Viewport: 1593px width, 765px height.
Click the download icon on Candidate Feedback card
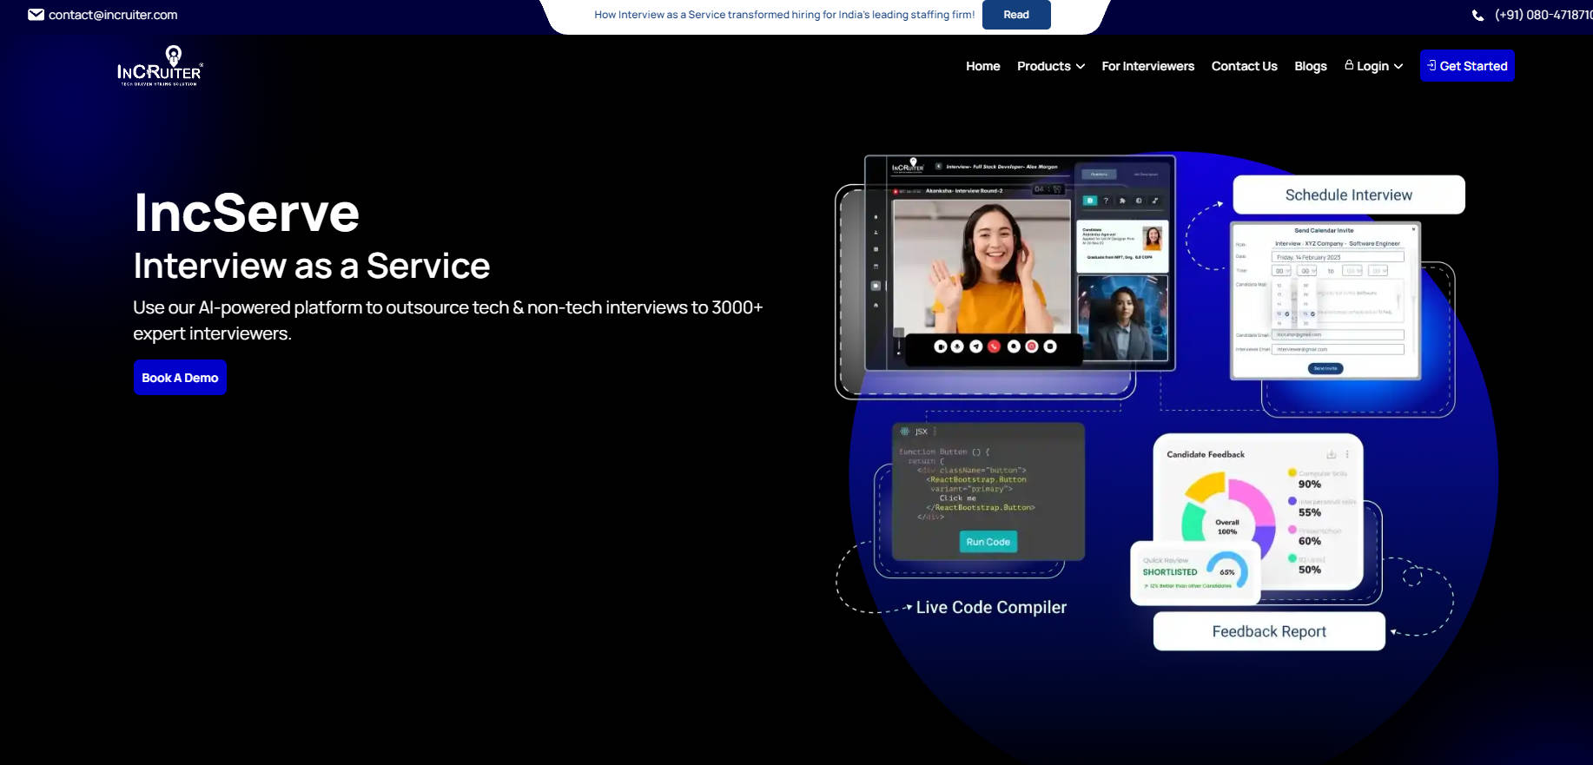pyautogui.click(x=1331, y=454)
